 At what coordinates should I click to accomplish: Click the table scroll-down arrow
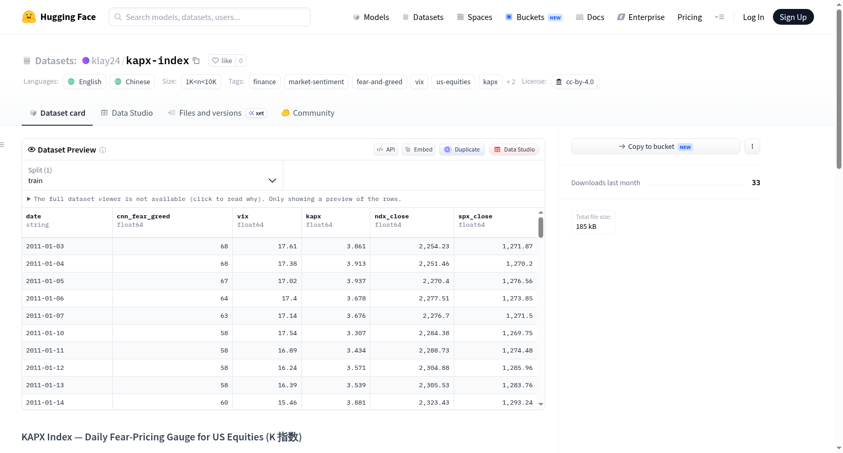(541, 404)
